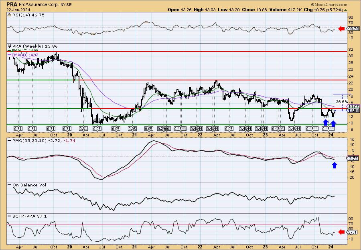The width and height of the screenshot is (361, 250).
Task: Click the legend dash before SCTR-PRA
Action: click(x=10, y=216)
